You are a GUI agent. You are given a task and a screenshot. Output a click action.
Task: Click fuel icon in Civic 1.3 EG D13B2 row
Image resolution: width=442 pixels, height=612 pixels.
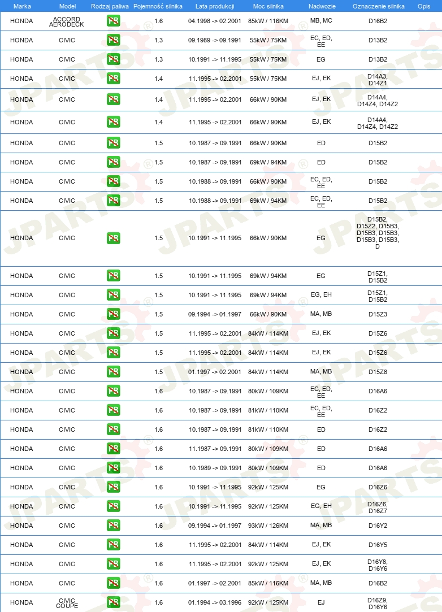point(113,59)
